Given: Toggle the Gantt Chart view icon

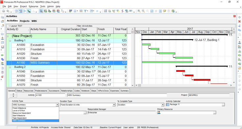Looking at the screenshot, I should click(20, 11).
